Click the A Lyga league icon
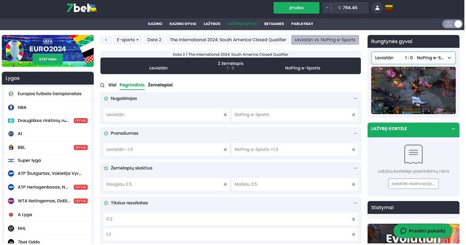This screenshot has height=245, width=466. coord(11,215)
